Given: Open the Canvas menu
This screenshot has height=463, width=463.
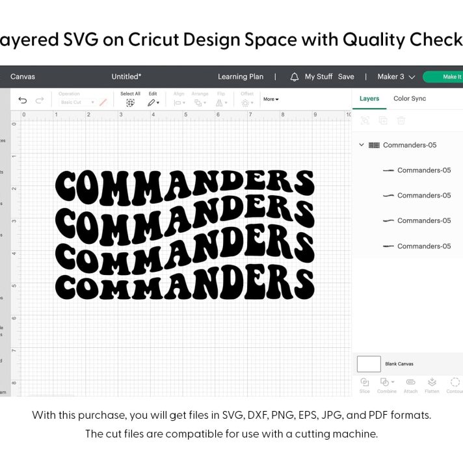Looking at the screenshot, I should click(x=23, y=77).
